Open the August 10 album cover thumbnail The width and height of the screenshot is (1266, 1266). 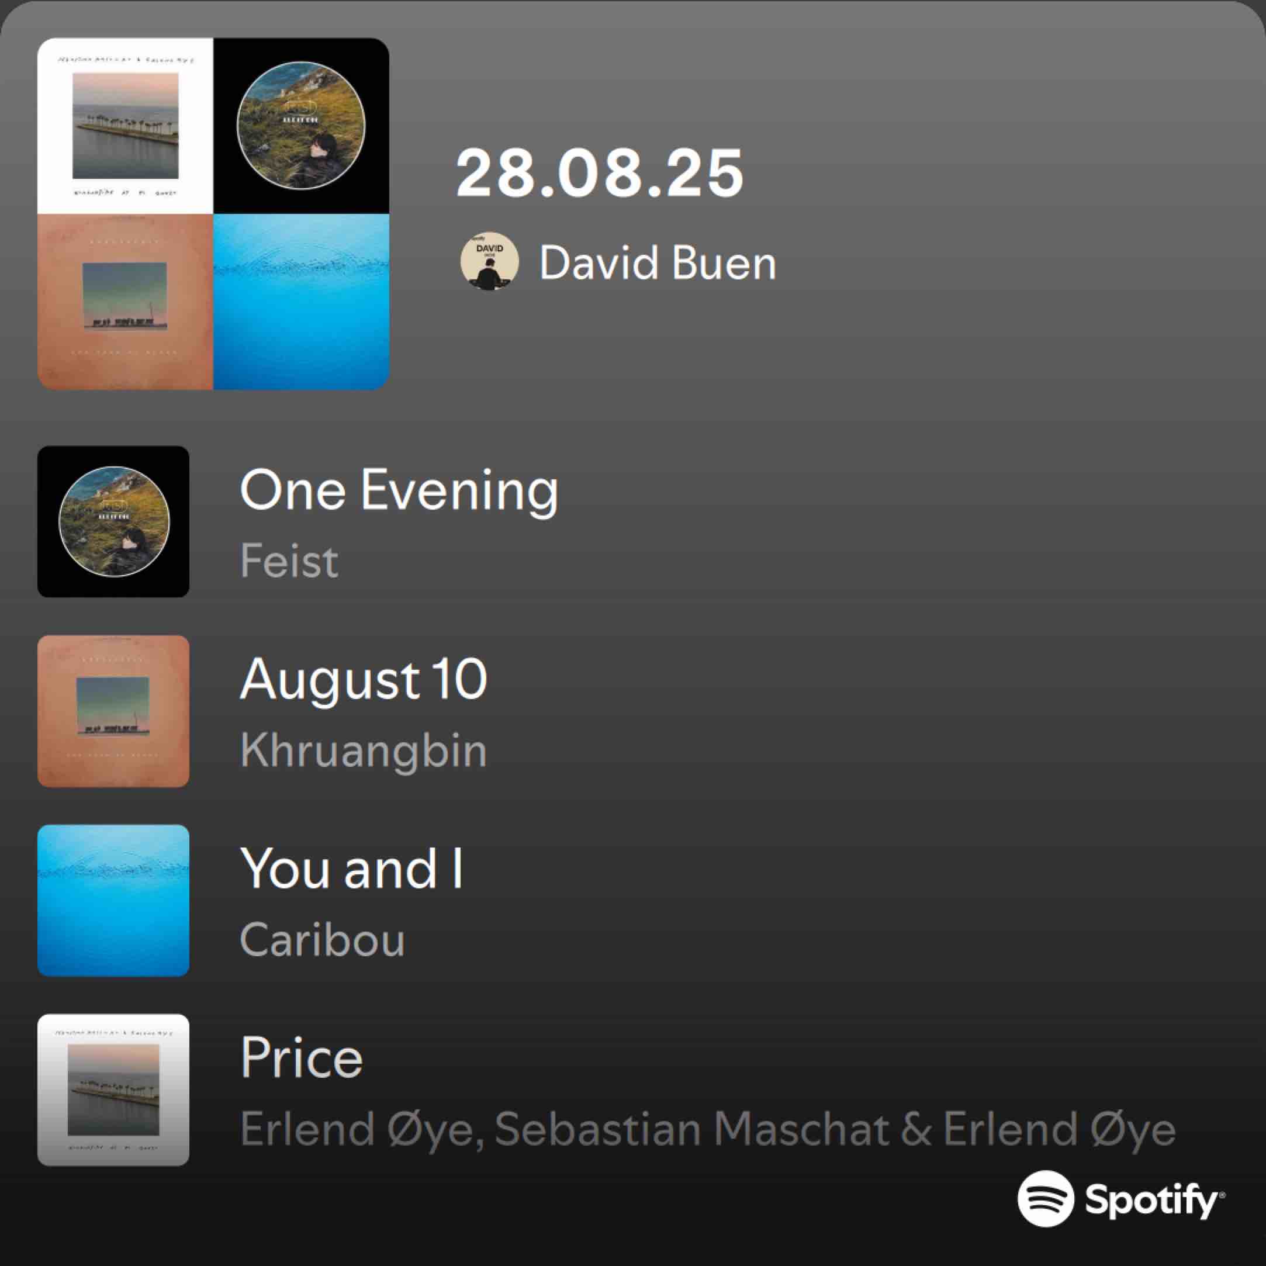113,711
